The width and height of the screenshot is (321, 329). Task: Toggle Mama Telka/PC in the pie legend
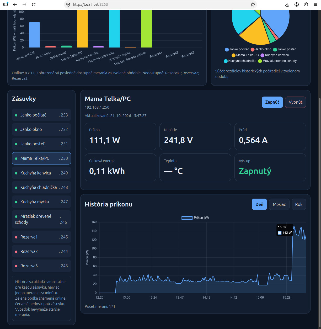(245, 55)
